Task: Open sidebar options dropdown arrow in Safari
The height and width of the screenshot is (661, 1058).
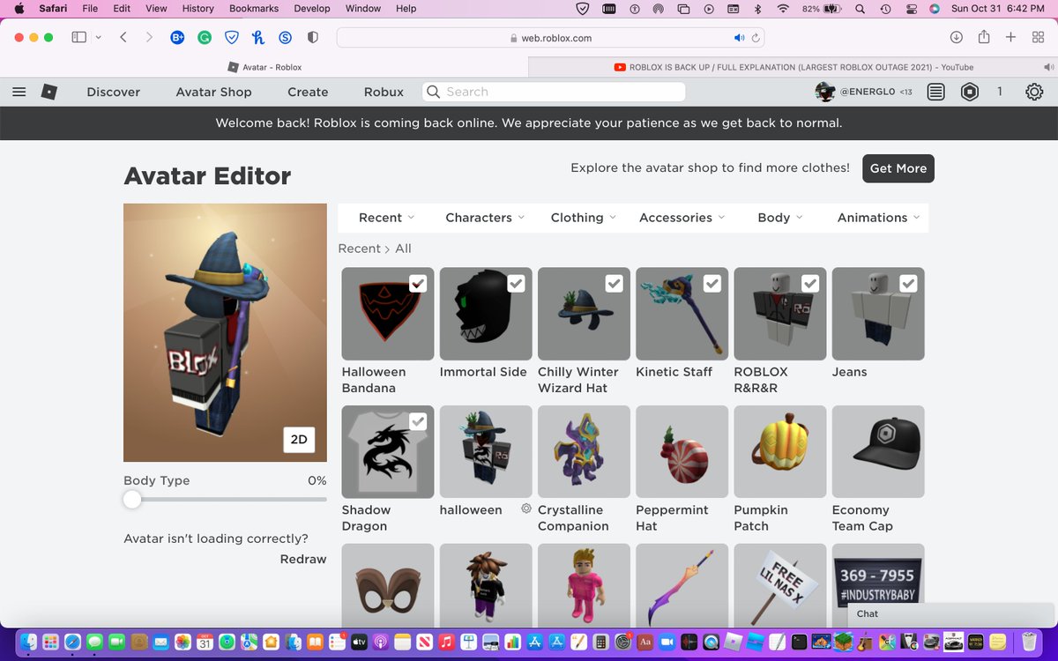Action: click(x=98, y=37)
